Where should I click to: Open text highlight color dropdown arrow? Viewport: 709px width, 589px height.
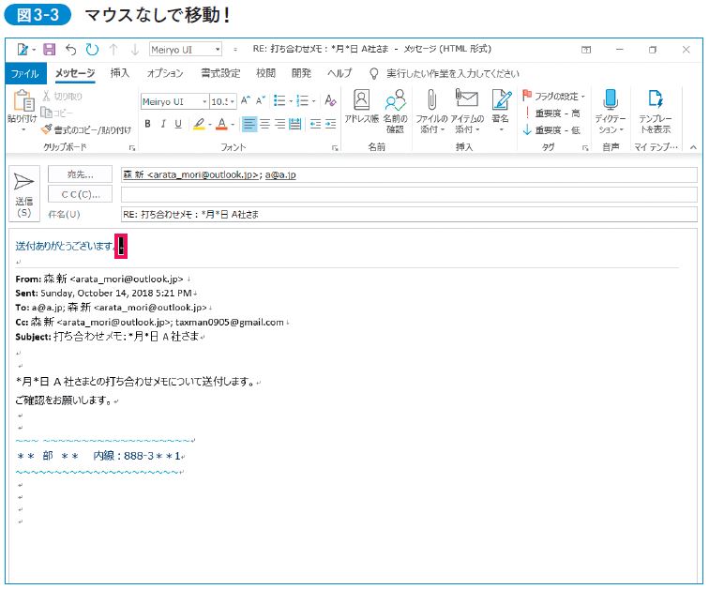click(x=210, y=125)
